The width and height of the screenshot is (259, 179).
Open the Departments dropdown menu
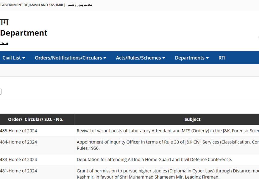click(192, 58)
